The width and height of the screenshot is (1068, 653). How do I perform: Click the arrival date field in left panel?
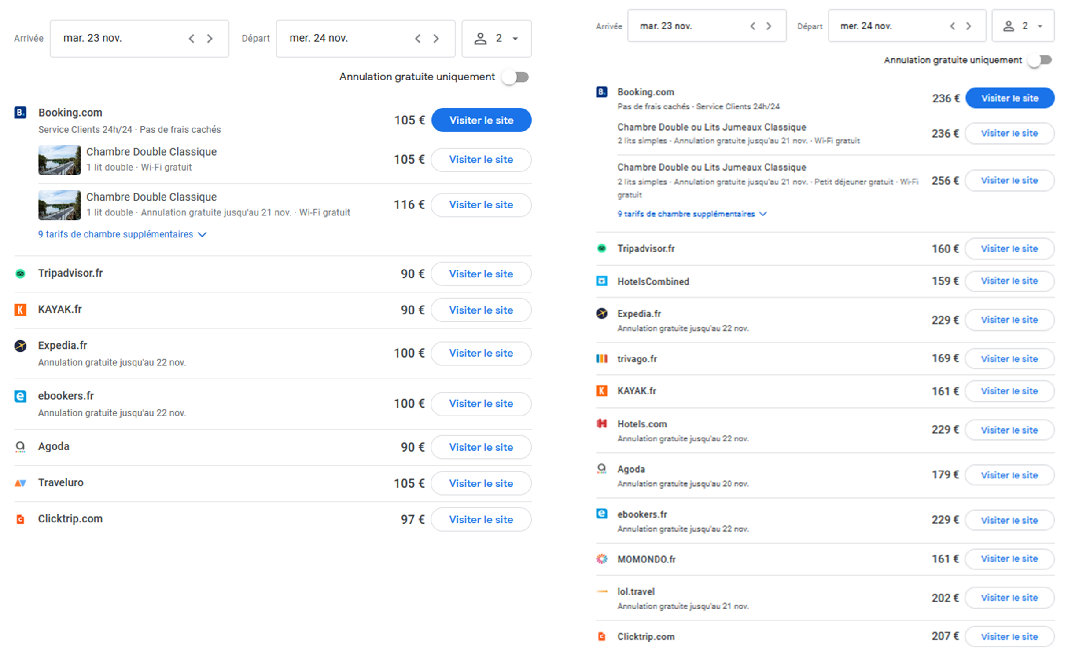click(139, 39)
